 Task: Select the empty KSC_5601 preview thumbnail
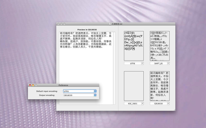pos(134,86)
